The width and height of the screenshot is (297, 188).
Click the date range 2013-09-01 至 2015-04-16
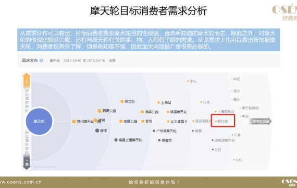(x=84, y=61)
